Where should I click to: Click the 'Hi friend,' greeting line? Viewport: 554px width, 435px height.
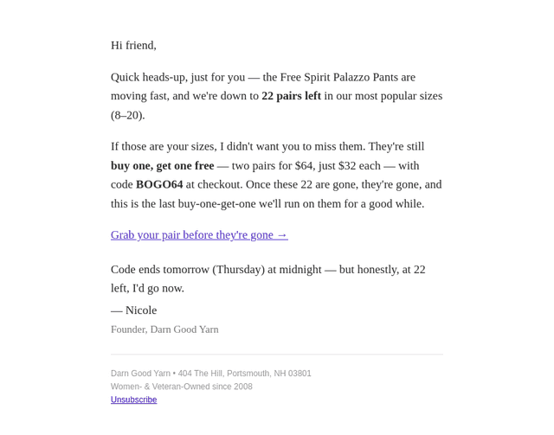coord(133,45)
